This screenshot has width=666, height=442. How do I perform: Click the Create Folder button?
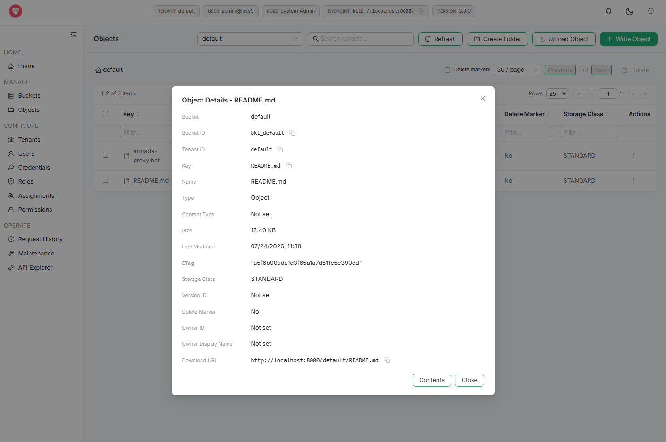(497, 39)
